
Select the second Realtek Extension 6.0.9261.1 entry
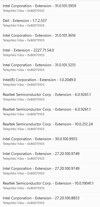tap(50, 111)
